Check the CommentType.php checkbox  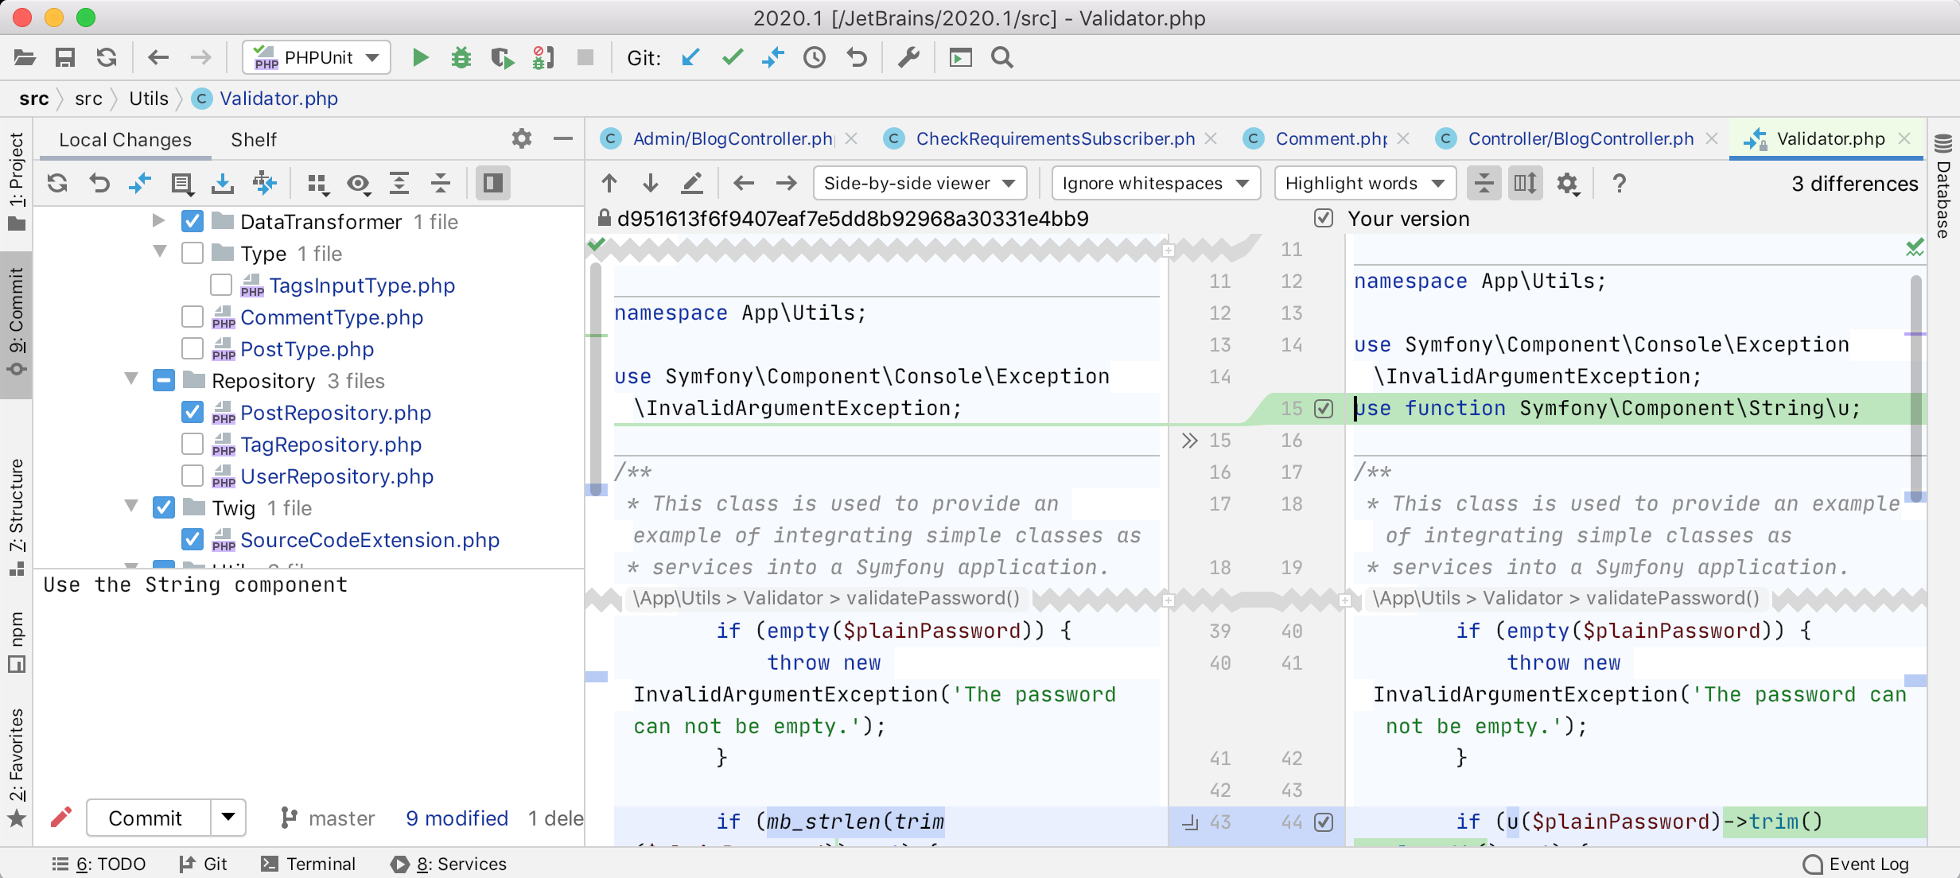coord(192,317)
